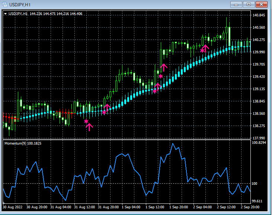Click the 31 Aug 20:00 time label

[108, 207]
